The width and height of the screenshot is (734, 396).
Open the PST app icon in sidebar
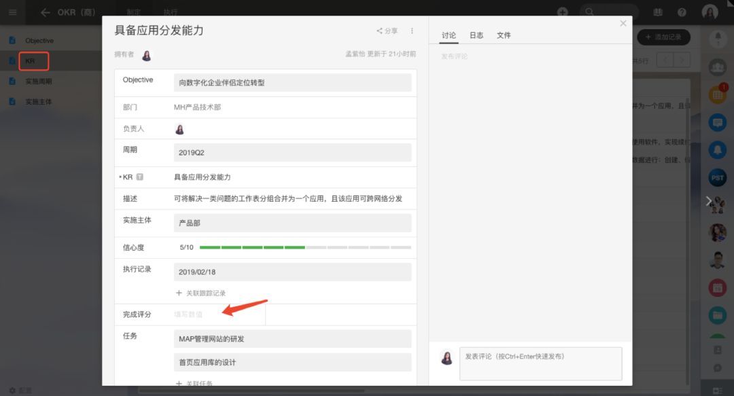pos(718,177)
